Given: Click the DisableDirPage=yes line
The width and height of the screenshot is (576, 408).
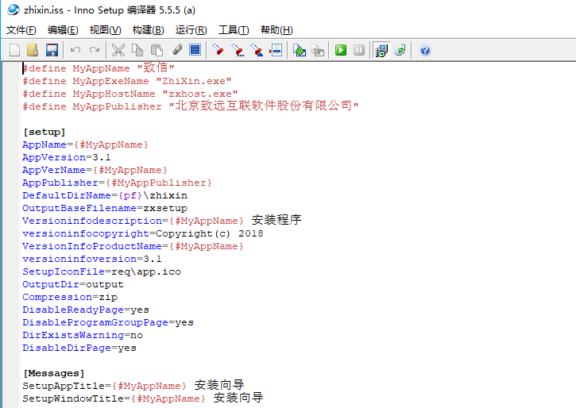Looking at the screenshot, I should (79, 348).
